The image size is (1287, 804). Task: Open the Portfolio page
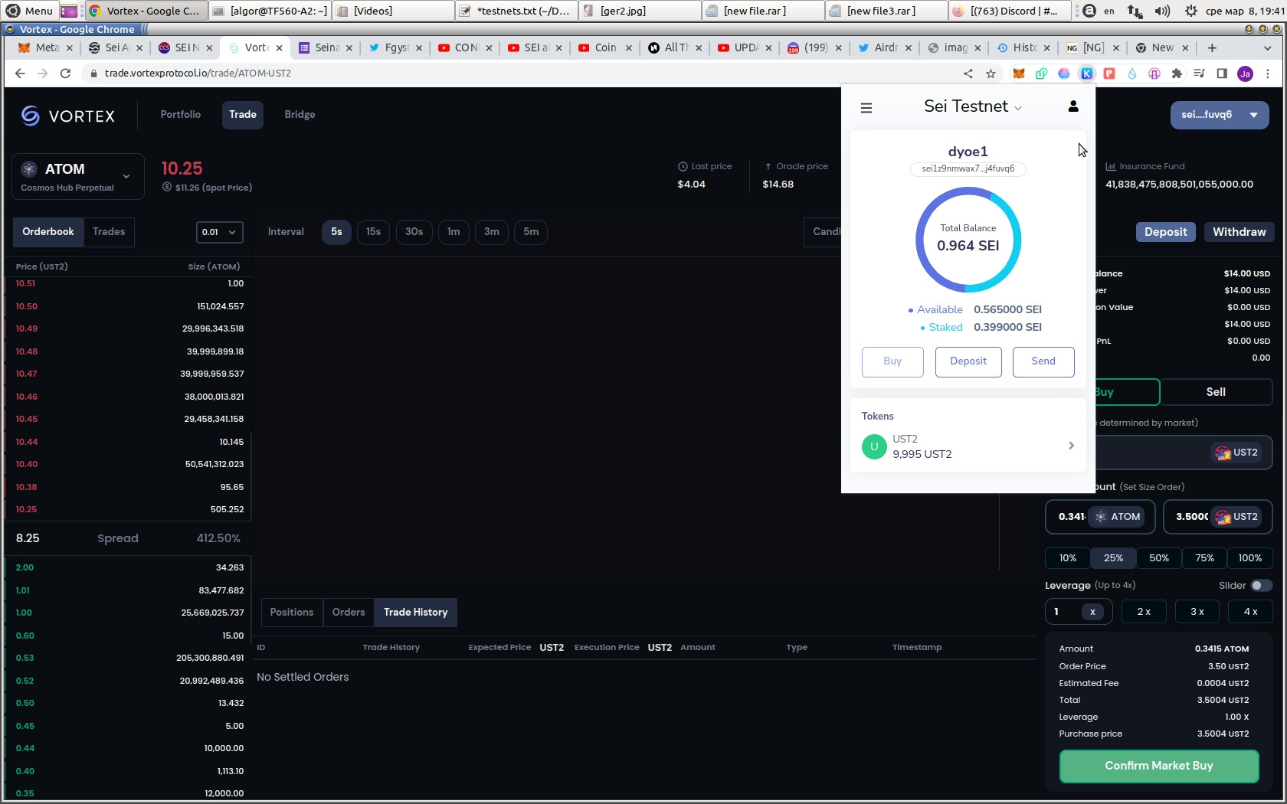[x=181, y=115]
